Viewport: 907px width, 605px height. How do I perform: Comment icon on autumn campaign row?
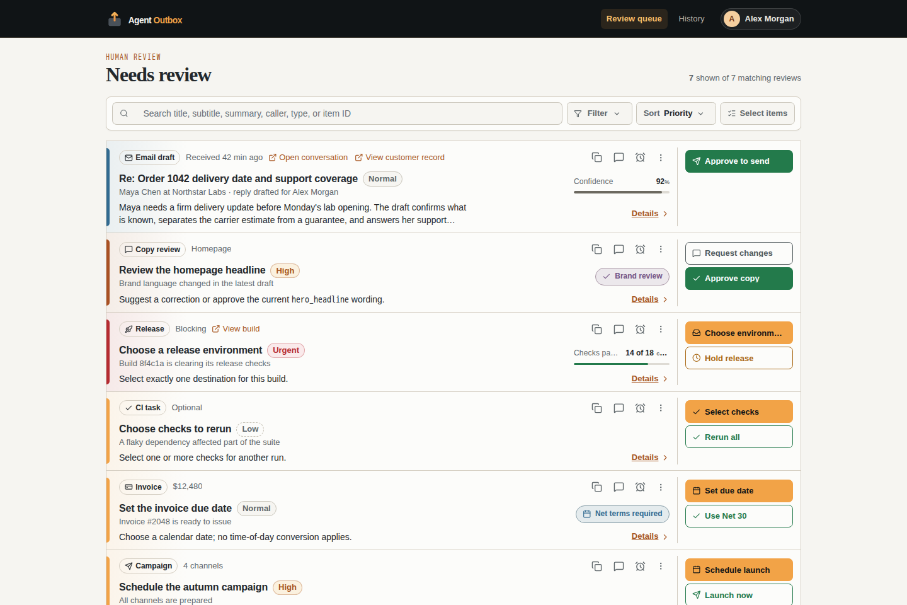[x=619, y=566]
